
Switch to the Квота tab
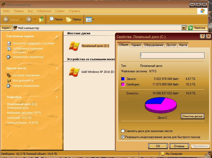coord(183,45)
